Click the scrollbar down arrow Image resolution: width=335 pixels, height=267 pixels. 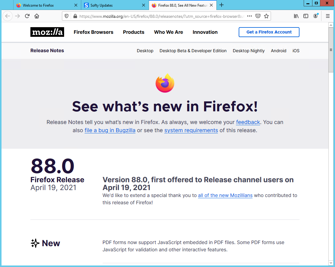[331, 263]
